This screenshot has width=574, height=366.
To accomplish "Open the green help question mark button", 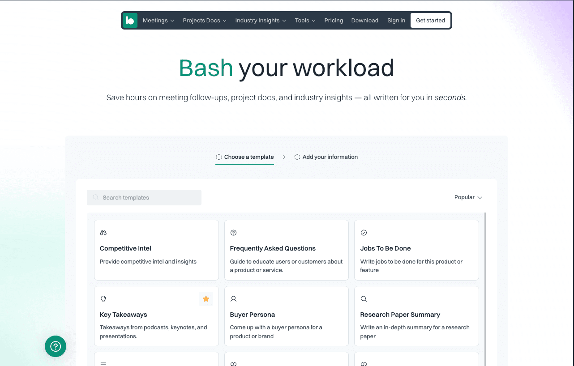I will [x=56, y=346].
